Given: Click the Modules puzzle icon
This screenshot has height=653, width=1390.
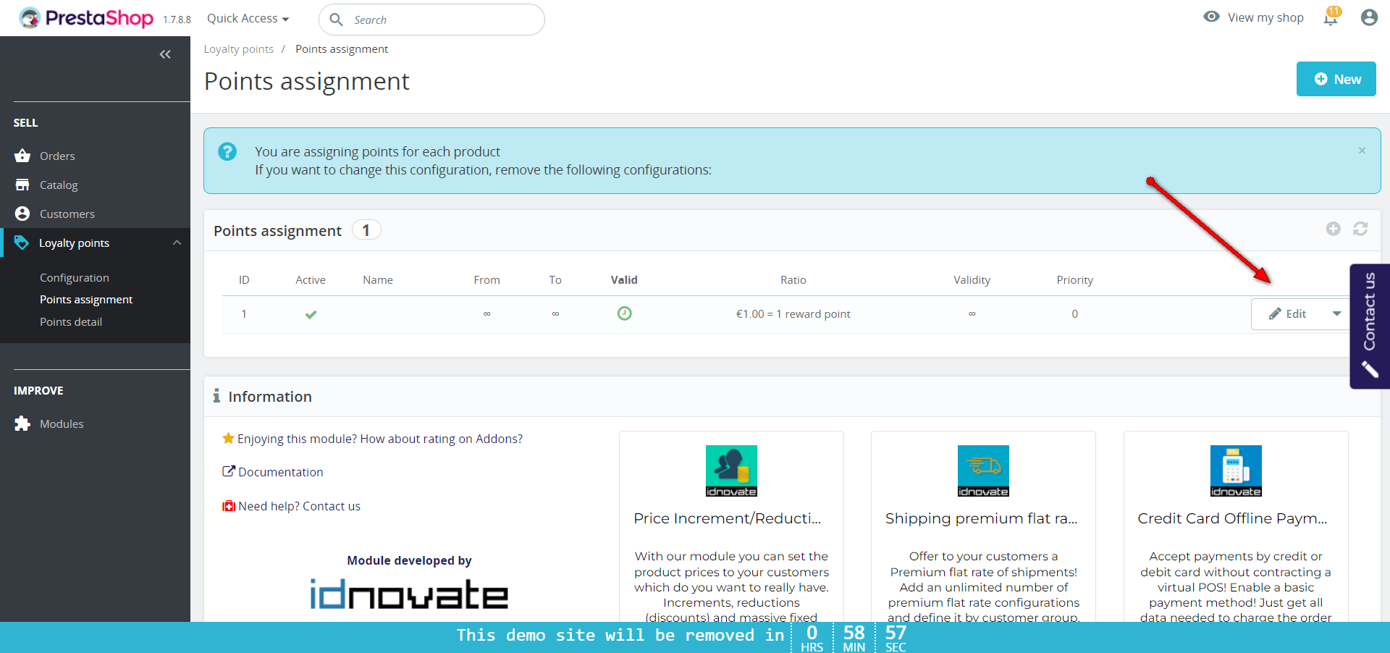Looking at the screenshot, I should pos(22,424).
